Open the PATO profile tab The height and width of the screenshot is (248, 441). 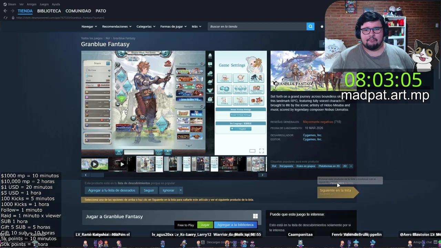pyautogui.click(x=101, y=11)
